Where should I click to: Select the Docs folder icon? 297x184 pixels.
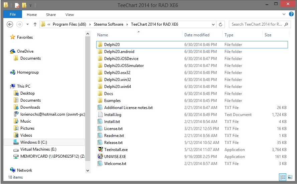point(100,94)
